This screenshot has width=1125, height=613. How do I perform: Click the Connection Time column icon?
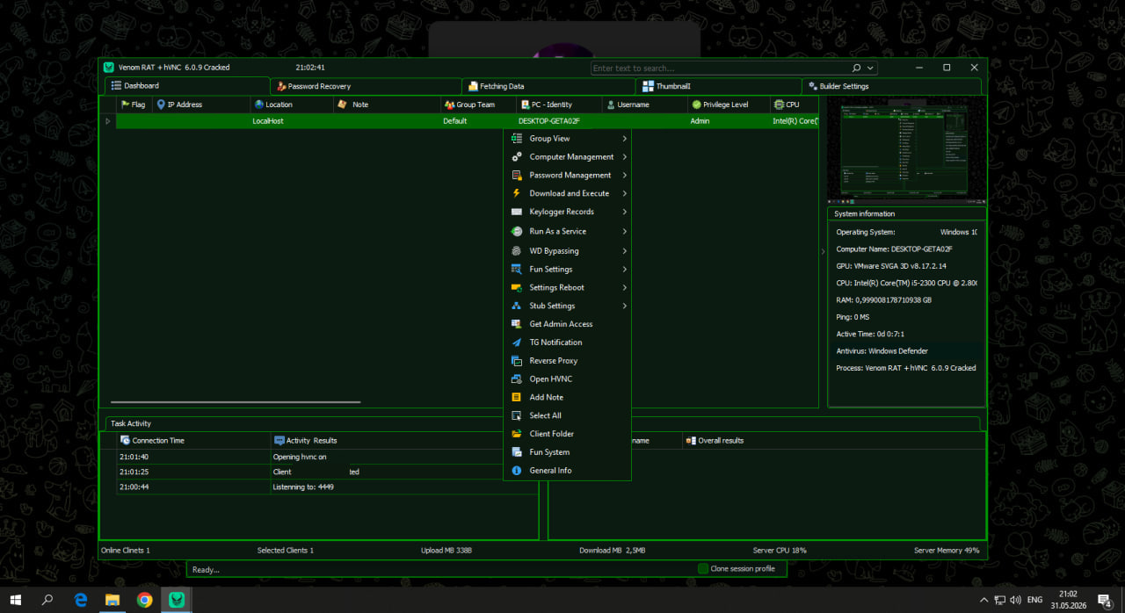click(x=126, y=440)
